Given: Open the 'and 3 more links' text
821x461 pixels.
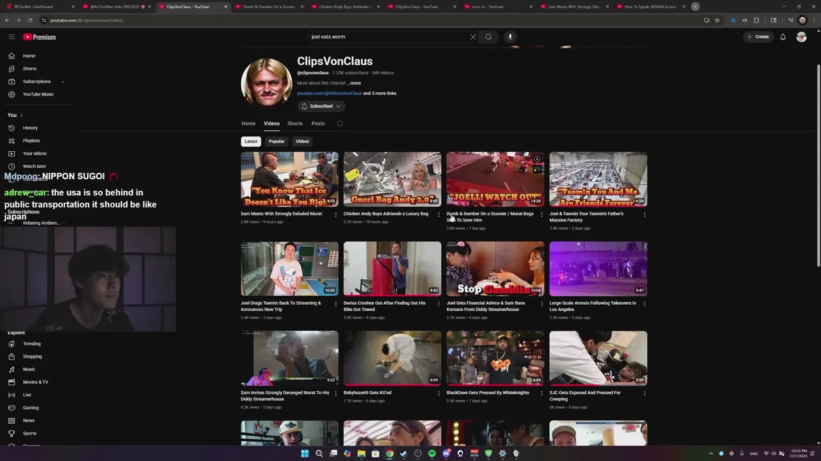Looking at the screenshot, I should point(380,93).
